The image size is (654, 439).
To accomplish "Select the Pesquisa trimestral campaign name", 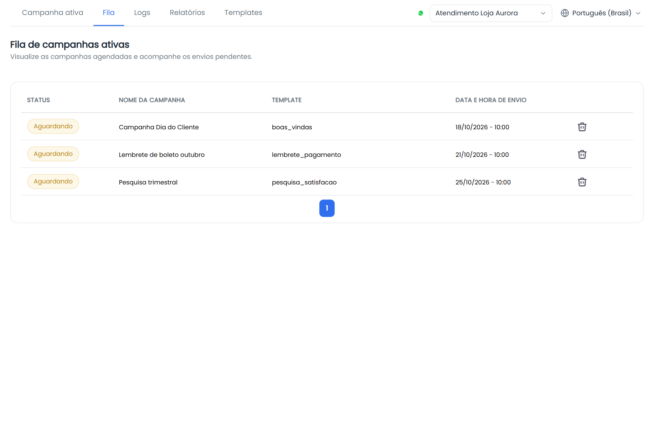I will [x=148, y=182].
